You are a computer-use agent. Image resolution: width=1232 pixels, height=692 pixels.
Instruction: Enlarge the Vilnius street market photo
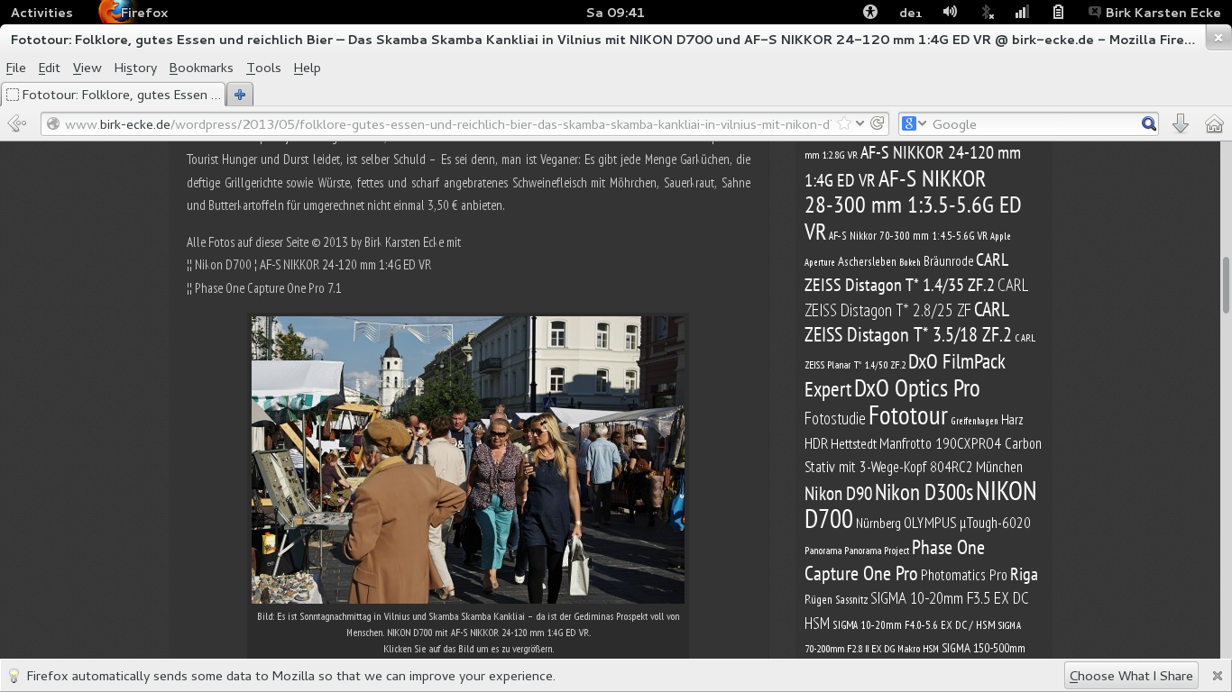[x=468, y=460]
